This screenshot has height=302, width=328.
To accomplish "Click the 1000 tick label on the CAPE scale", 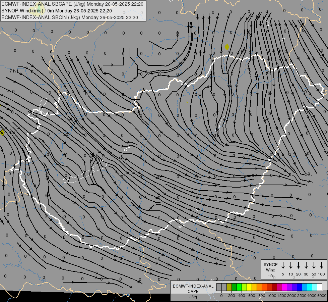I will [x=271, y=296].
